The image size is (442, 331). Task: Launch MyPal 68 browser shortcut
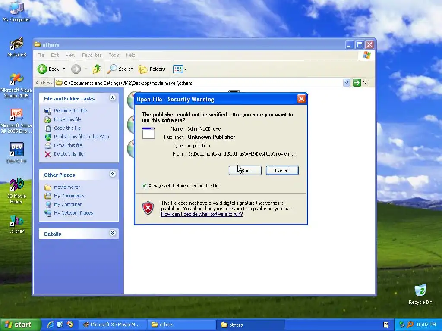(x=16, y=47)
